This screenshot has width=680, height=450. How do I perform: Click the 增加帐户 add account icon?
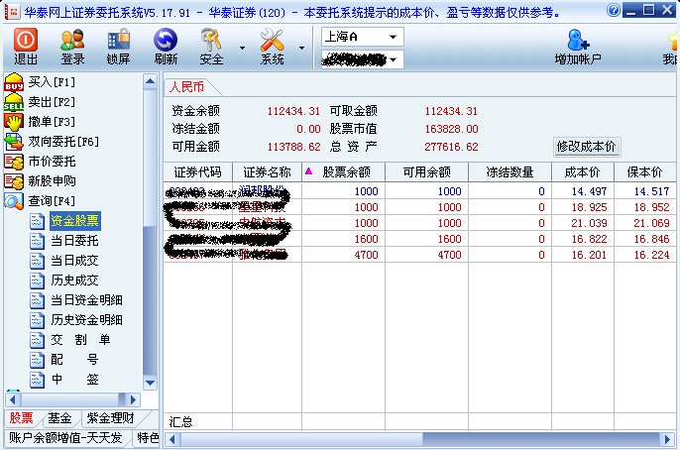578,40
